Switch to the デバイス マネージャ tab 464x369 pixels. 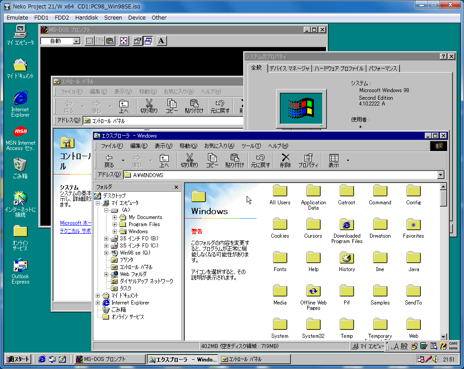(289, 69)
